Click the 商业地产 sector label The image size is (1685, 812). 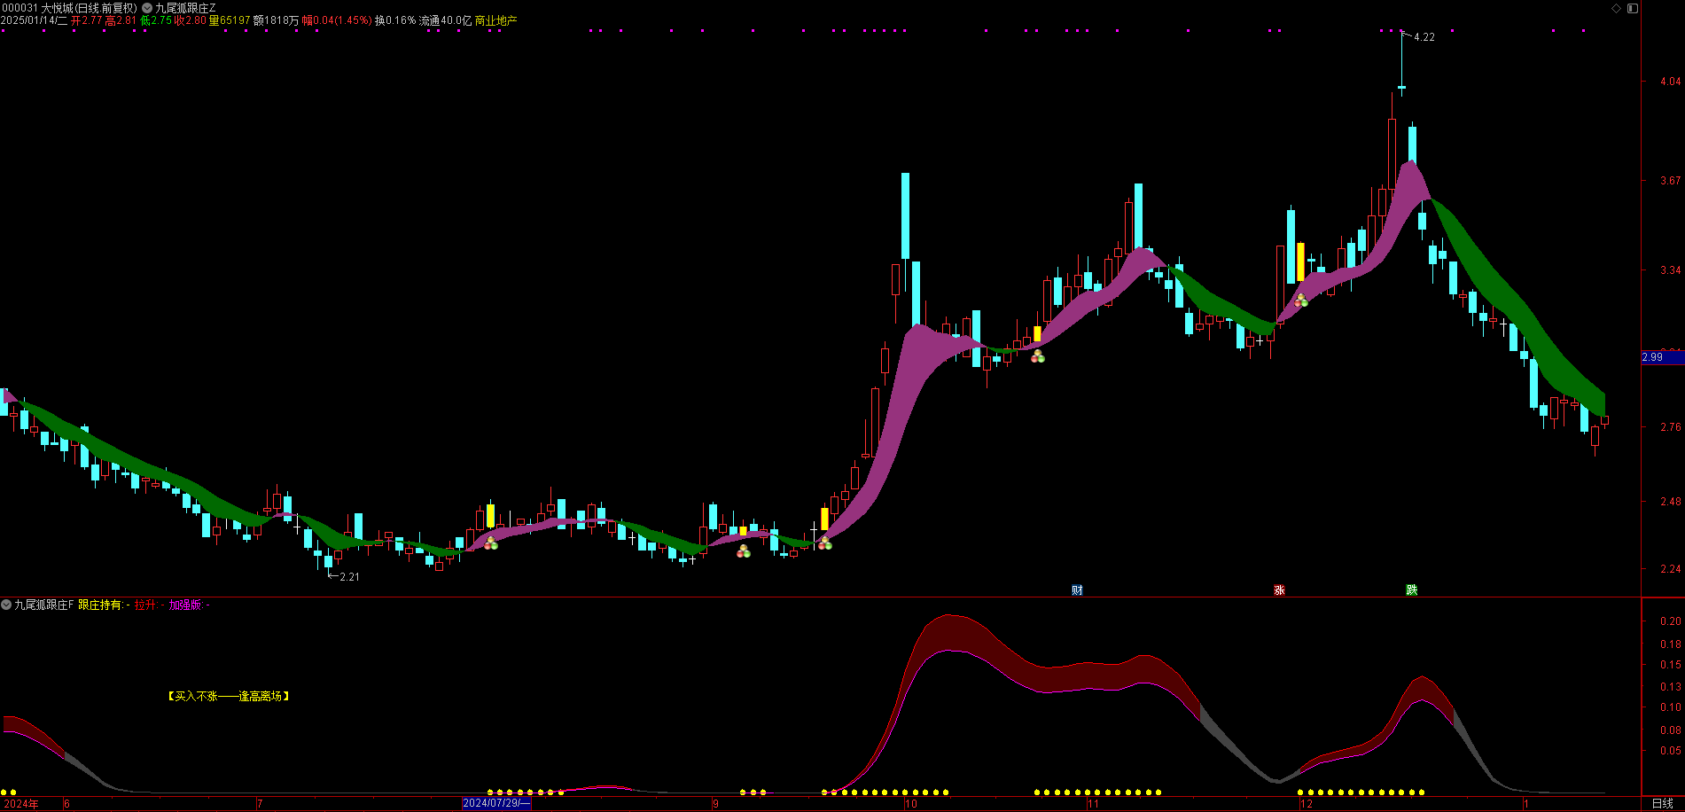495,20
